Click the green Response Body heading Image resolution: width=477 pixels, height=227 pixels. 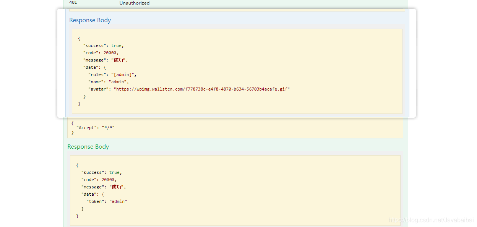point(88,147)
